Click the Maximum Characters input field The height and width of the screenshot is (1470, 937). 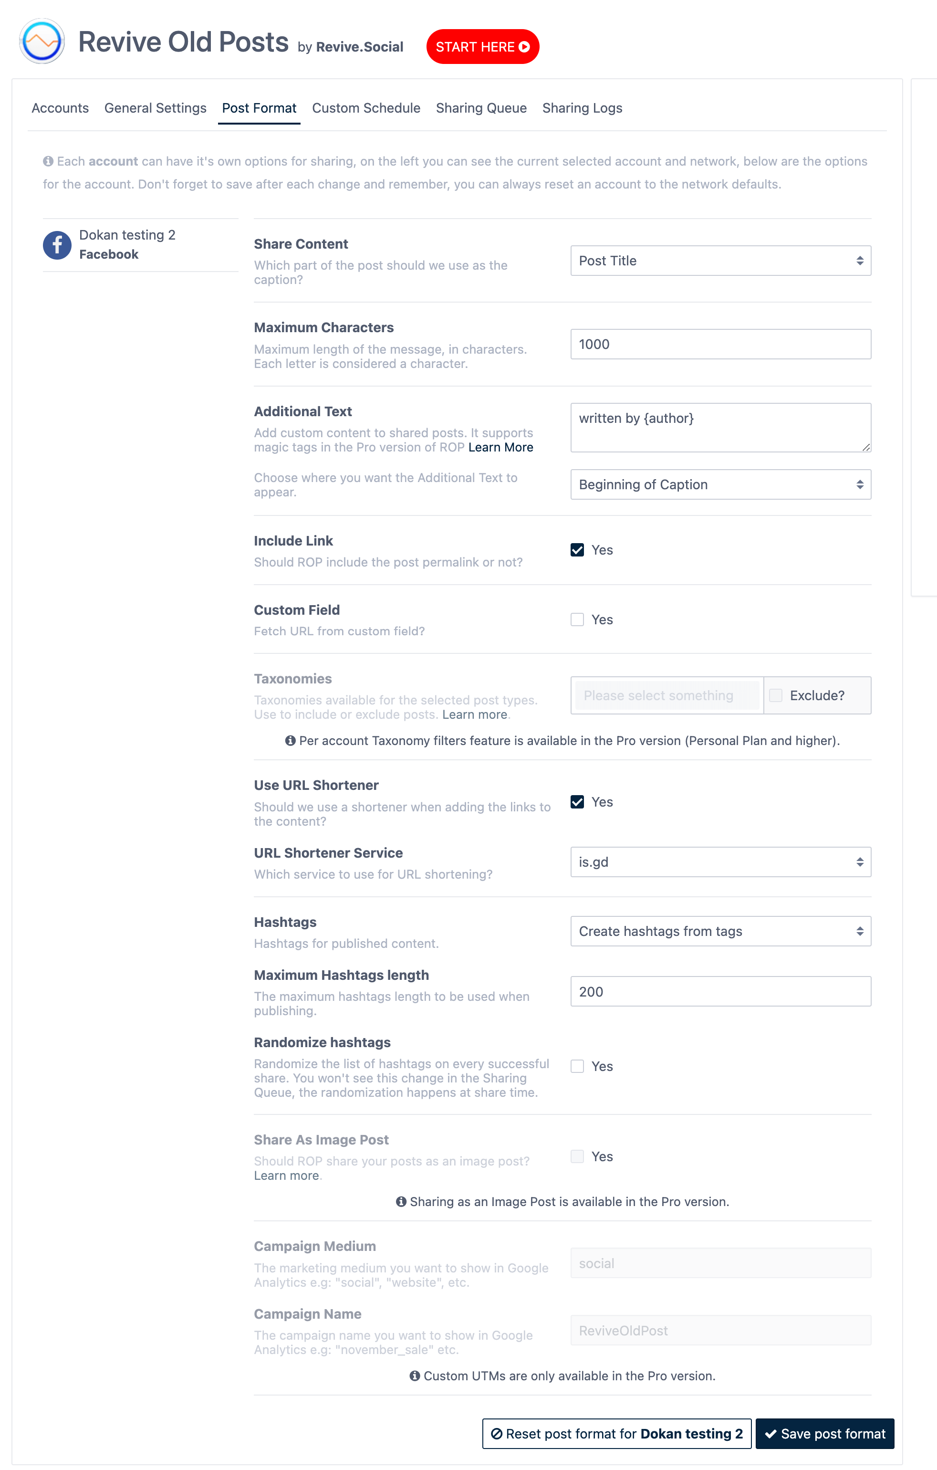[x=719, y=344]
